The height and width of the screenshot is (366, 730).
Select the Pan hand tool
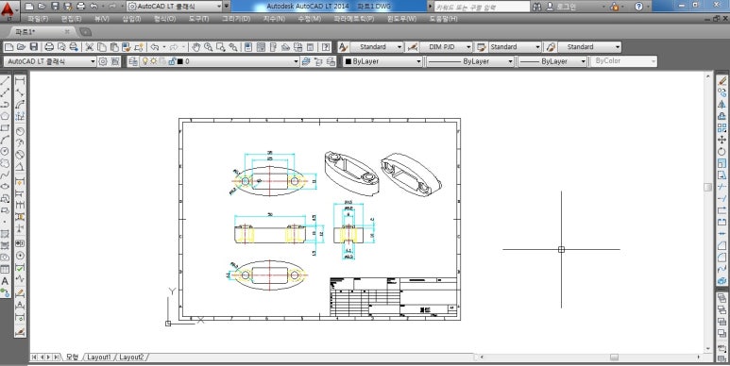(x=196, y=47)
